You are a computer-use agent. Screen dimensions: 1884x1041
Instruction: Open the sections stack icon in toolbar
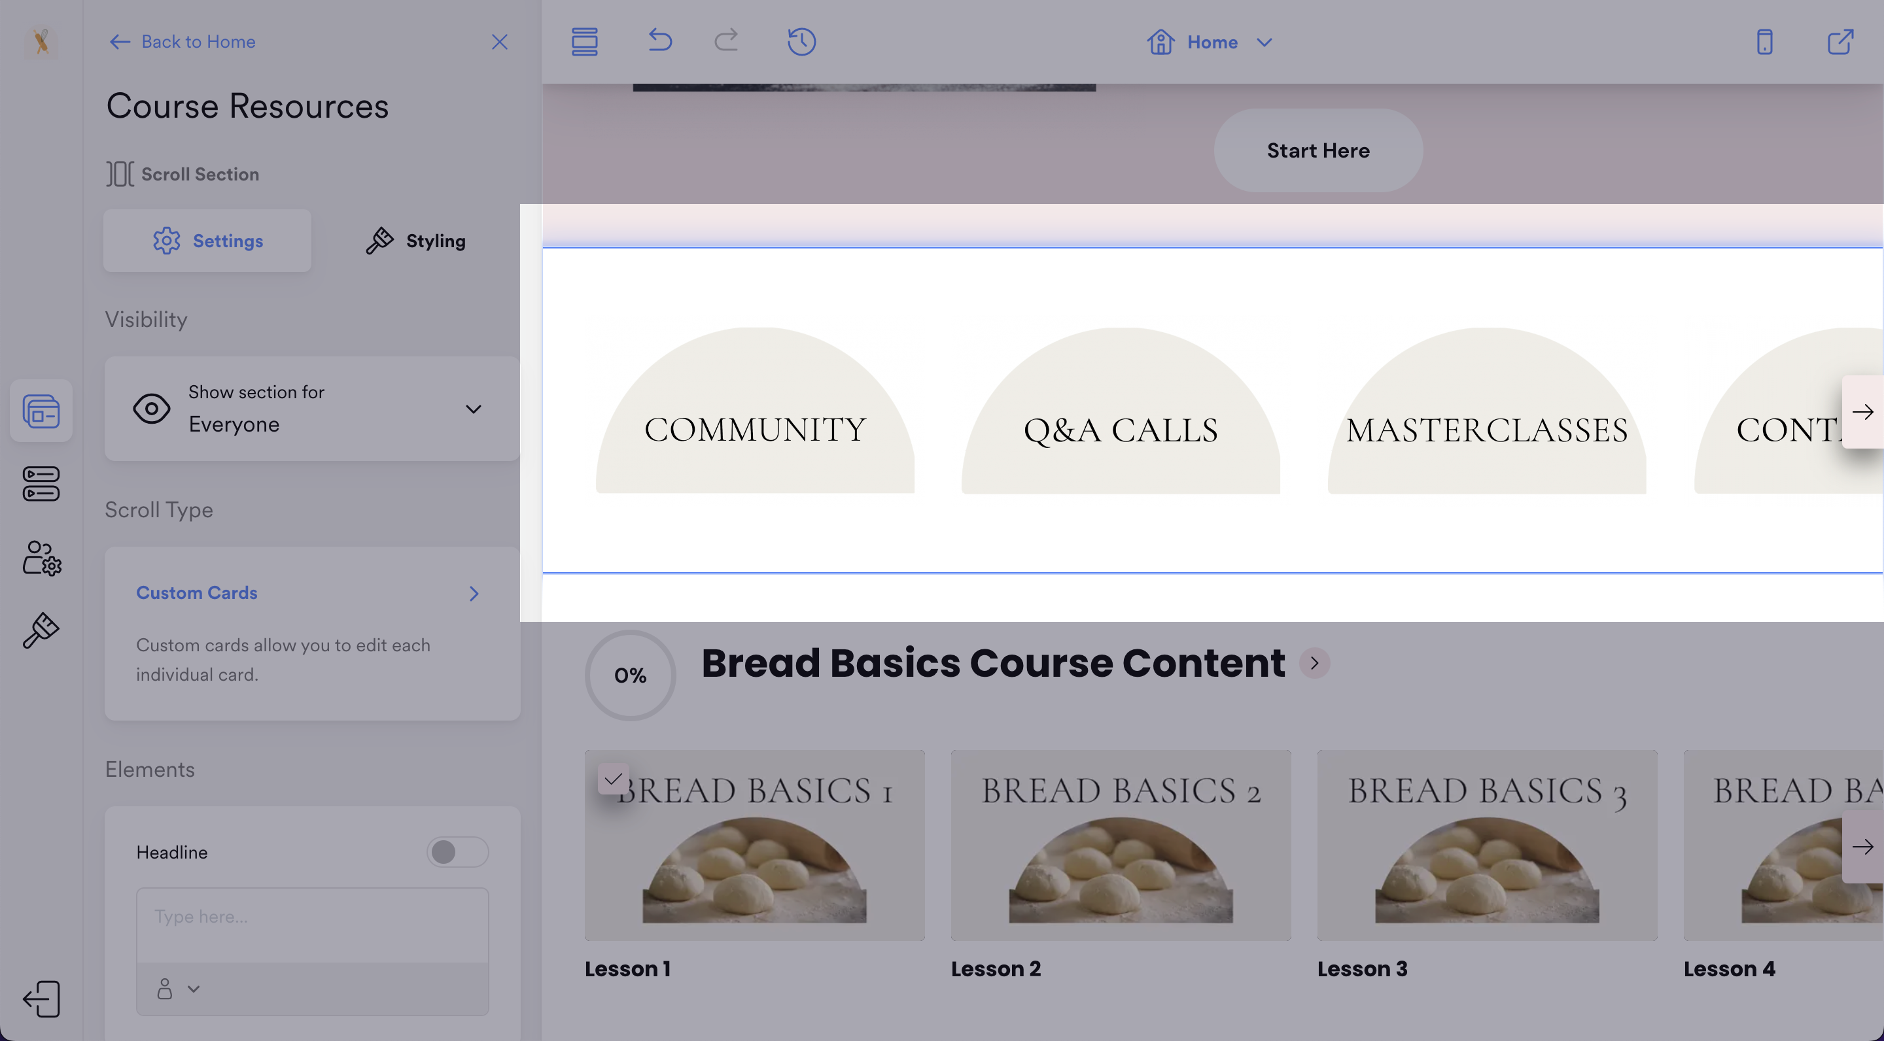click(584, 42)
